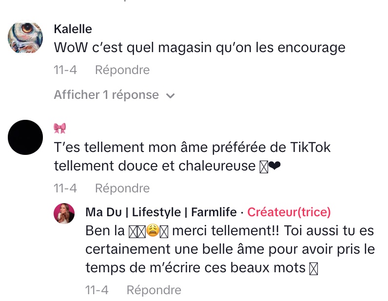Viewport: 388px width, 301px height.
Task: Select the creator's "Ben la merci tellement" reply
Action: (x=230, y=249)
